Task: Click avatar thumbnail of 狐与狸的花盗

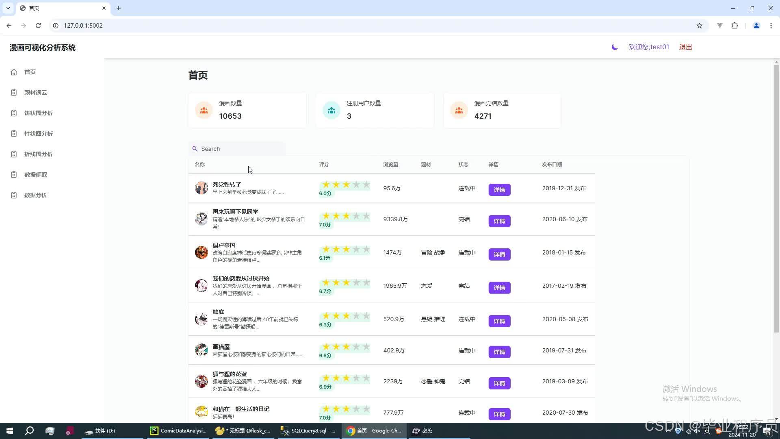Action: tap(201, 381)
